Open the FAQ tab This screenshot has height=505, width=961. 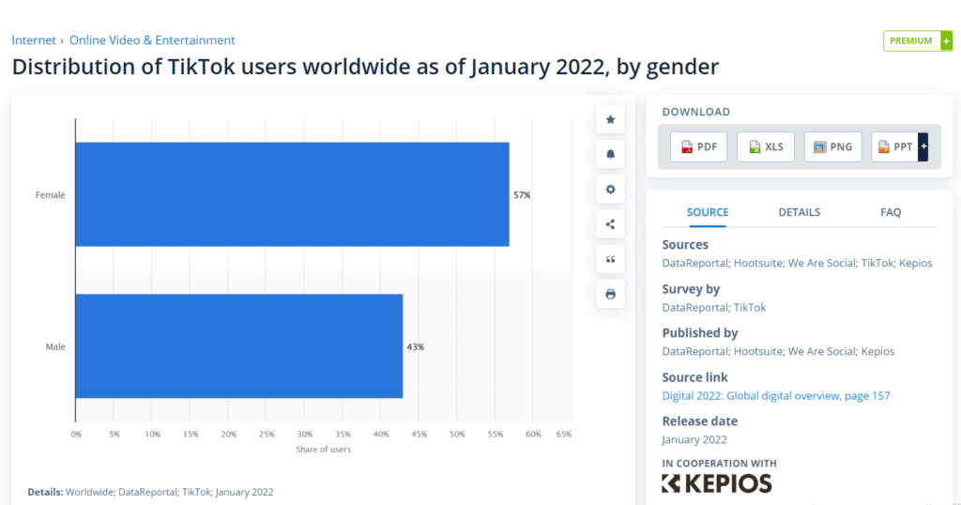[x=890, y=212]
